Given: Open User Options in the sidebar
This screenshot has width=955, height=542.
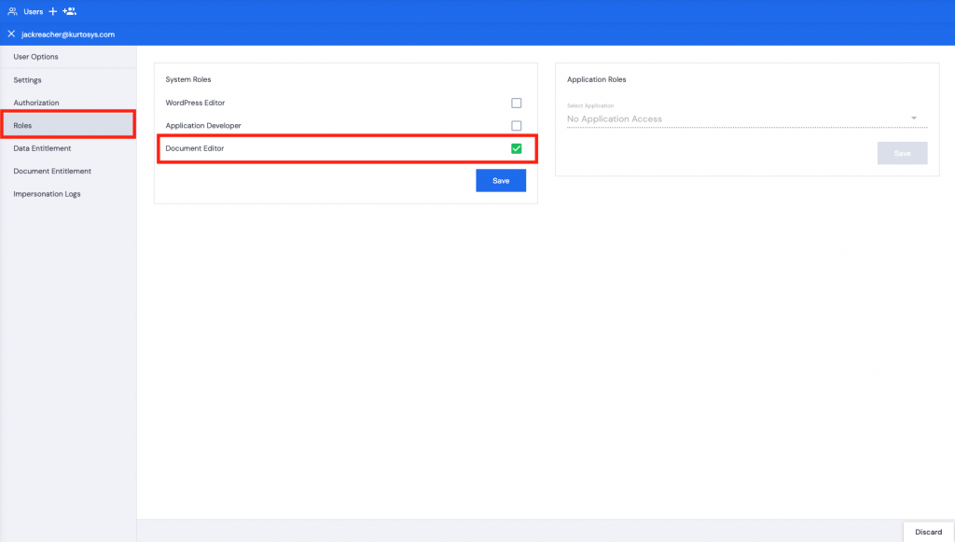Looking at the screenshot, I should click(x=68, y=57).
